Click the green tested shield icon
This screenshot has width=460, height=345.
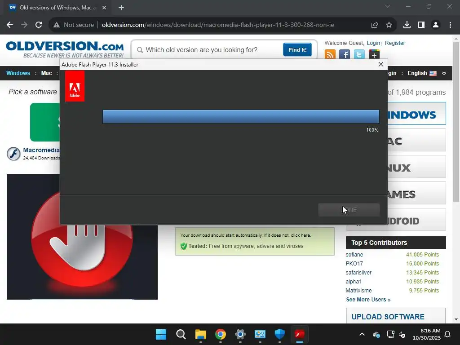coord(184,246)
